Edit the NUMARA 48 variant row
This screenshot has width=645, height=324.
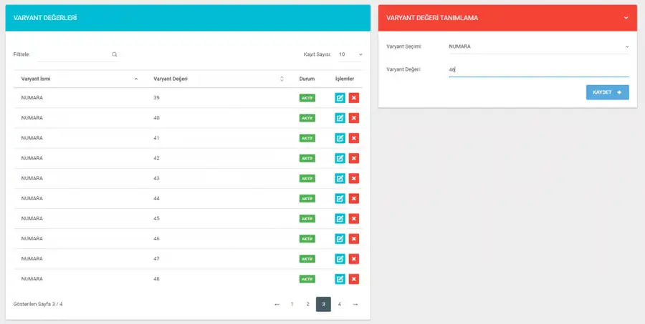340,279
